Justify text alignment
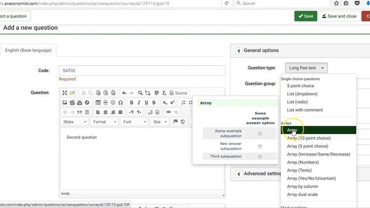This screenshot has width=370, height=208. click(120, 112)
